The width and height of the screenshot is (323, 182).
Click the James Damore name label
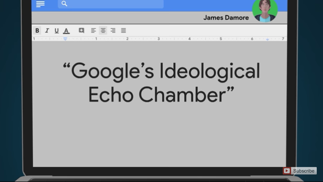[x=226, y=18]
